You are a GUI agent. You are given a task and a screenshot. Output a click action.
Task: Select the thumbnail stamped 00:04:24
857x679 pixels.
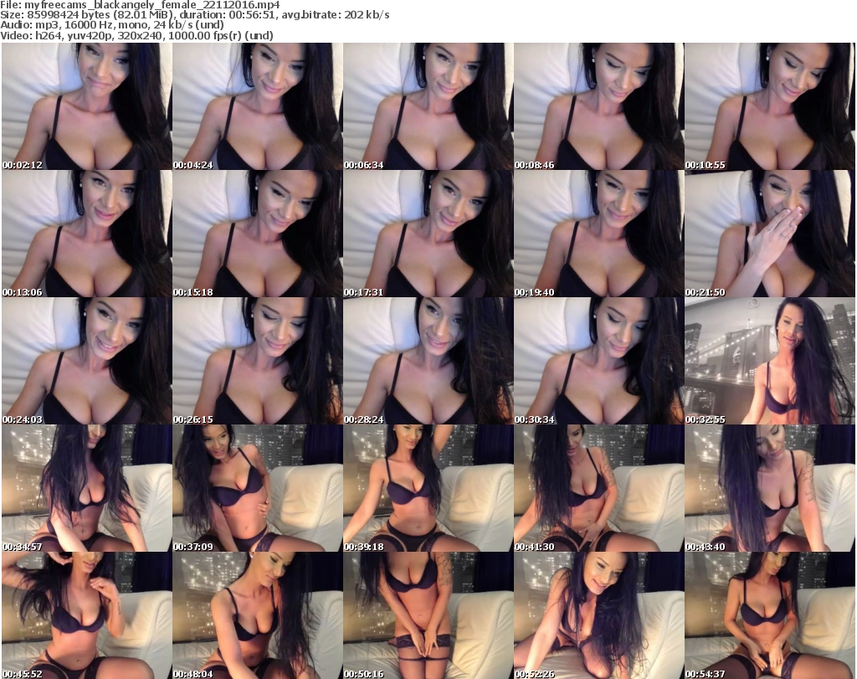pos(258,106)
